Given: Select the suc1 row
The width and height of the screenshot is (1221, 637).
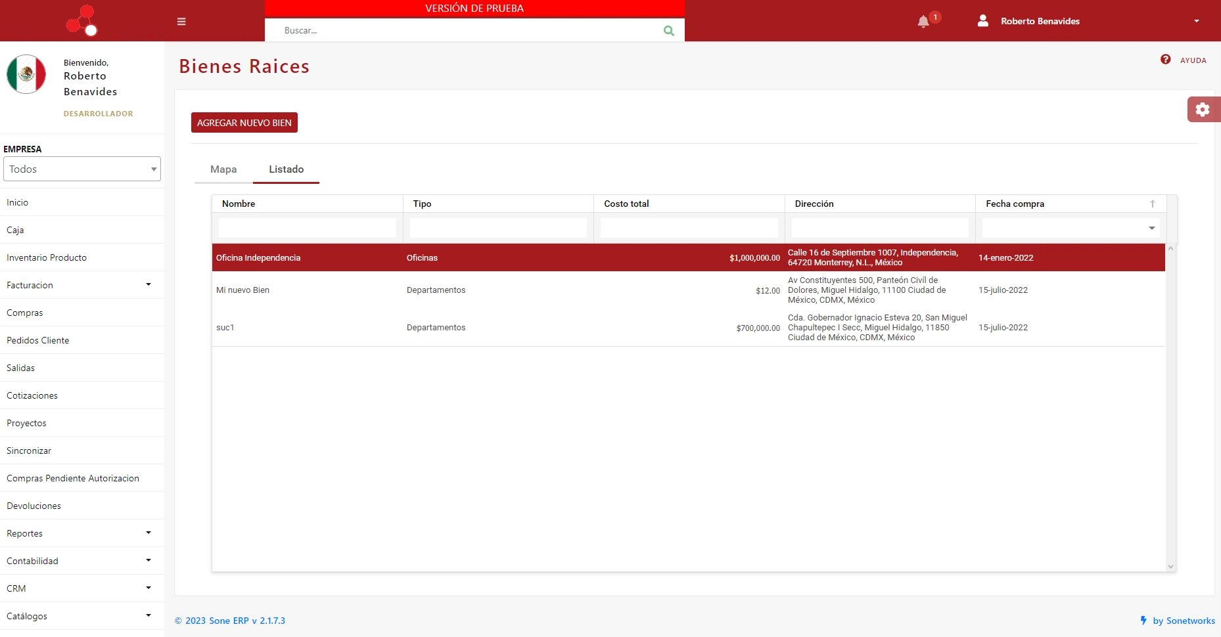Looking at the screenshot, I should click(689, 328).
